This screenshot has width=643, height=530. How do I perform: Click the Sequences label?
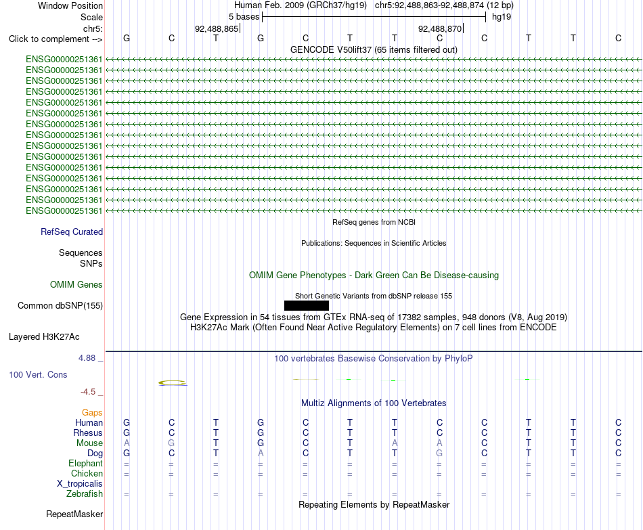click(x=81, y=252)
